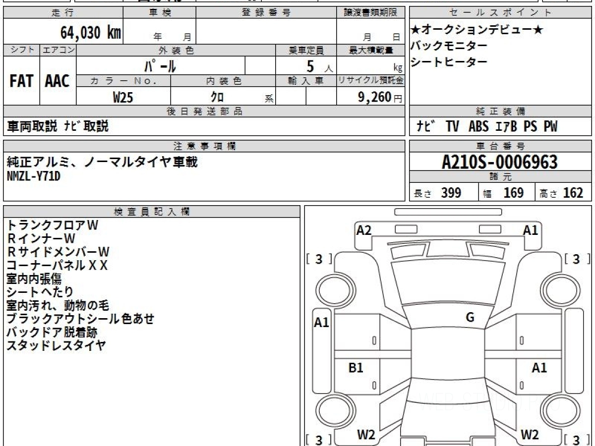595x446 pixels.
Task: Click the バックモニター sales point
Action: (x=449, y=46)
